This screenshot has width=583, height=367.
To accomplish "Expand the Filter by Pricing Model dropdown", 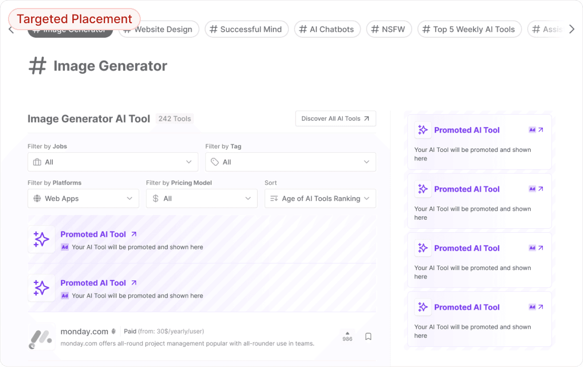I will [x=202, y=199].
